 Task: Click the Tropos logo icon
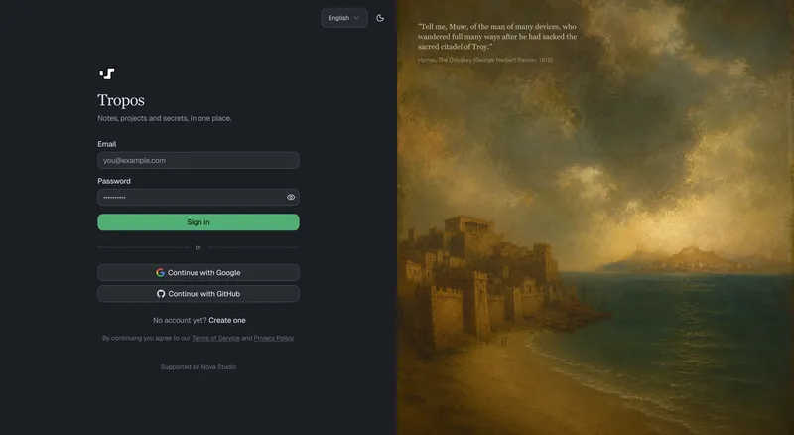click(107, 74)
